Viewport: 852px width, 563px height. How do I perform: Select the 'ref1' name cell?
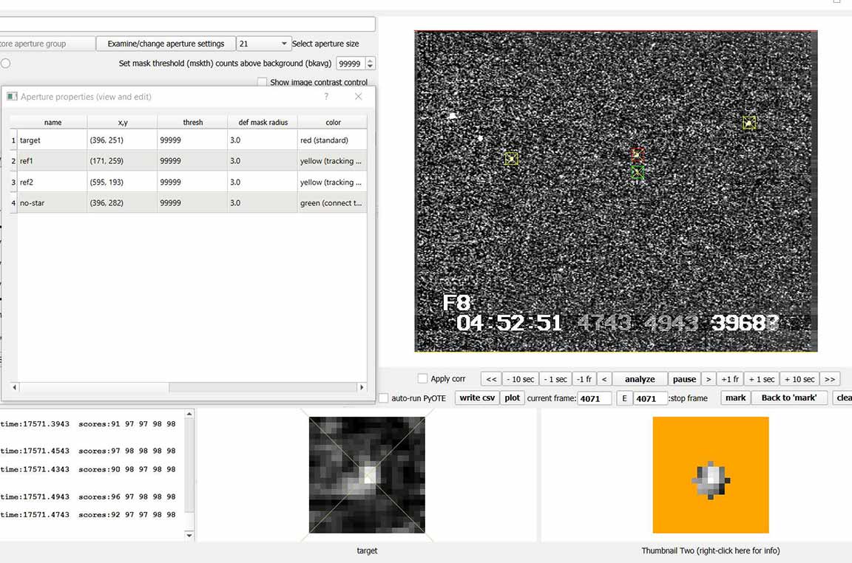(53, 161)
